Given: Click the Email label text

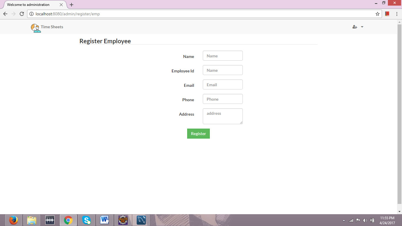Looking at the screenshot, I should point(189,85).
